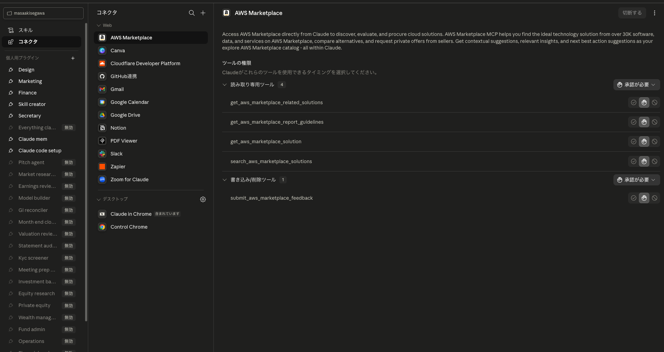Image resolution: width=664 pixels, height=352 pixels.
Task: Click the Slack connector icon
Action: (x=102, y=154)
